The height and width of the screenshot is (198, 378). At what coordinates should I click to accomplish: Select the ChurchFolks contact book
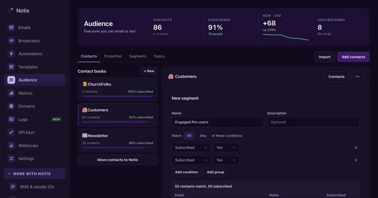coord(118,89)
